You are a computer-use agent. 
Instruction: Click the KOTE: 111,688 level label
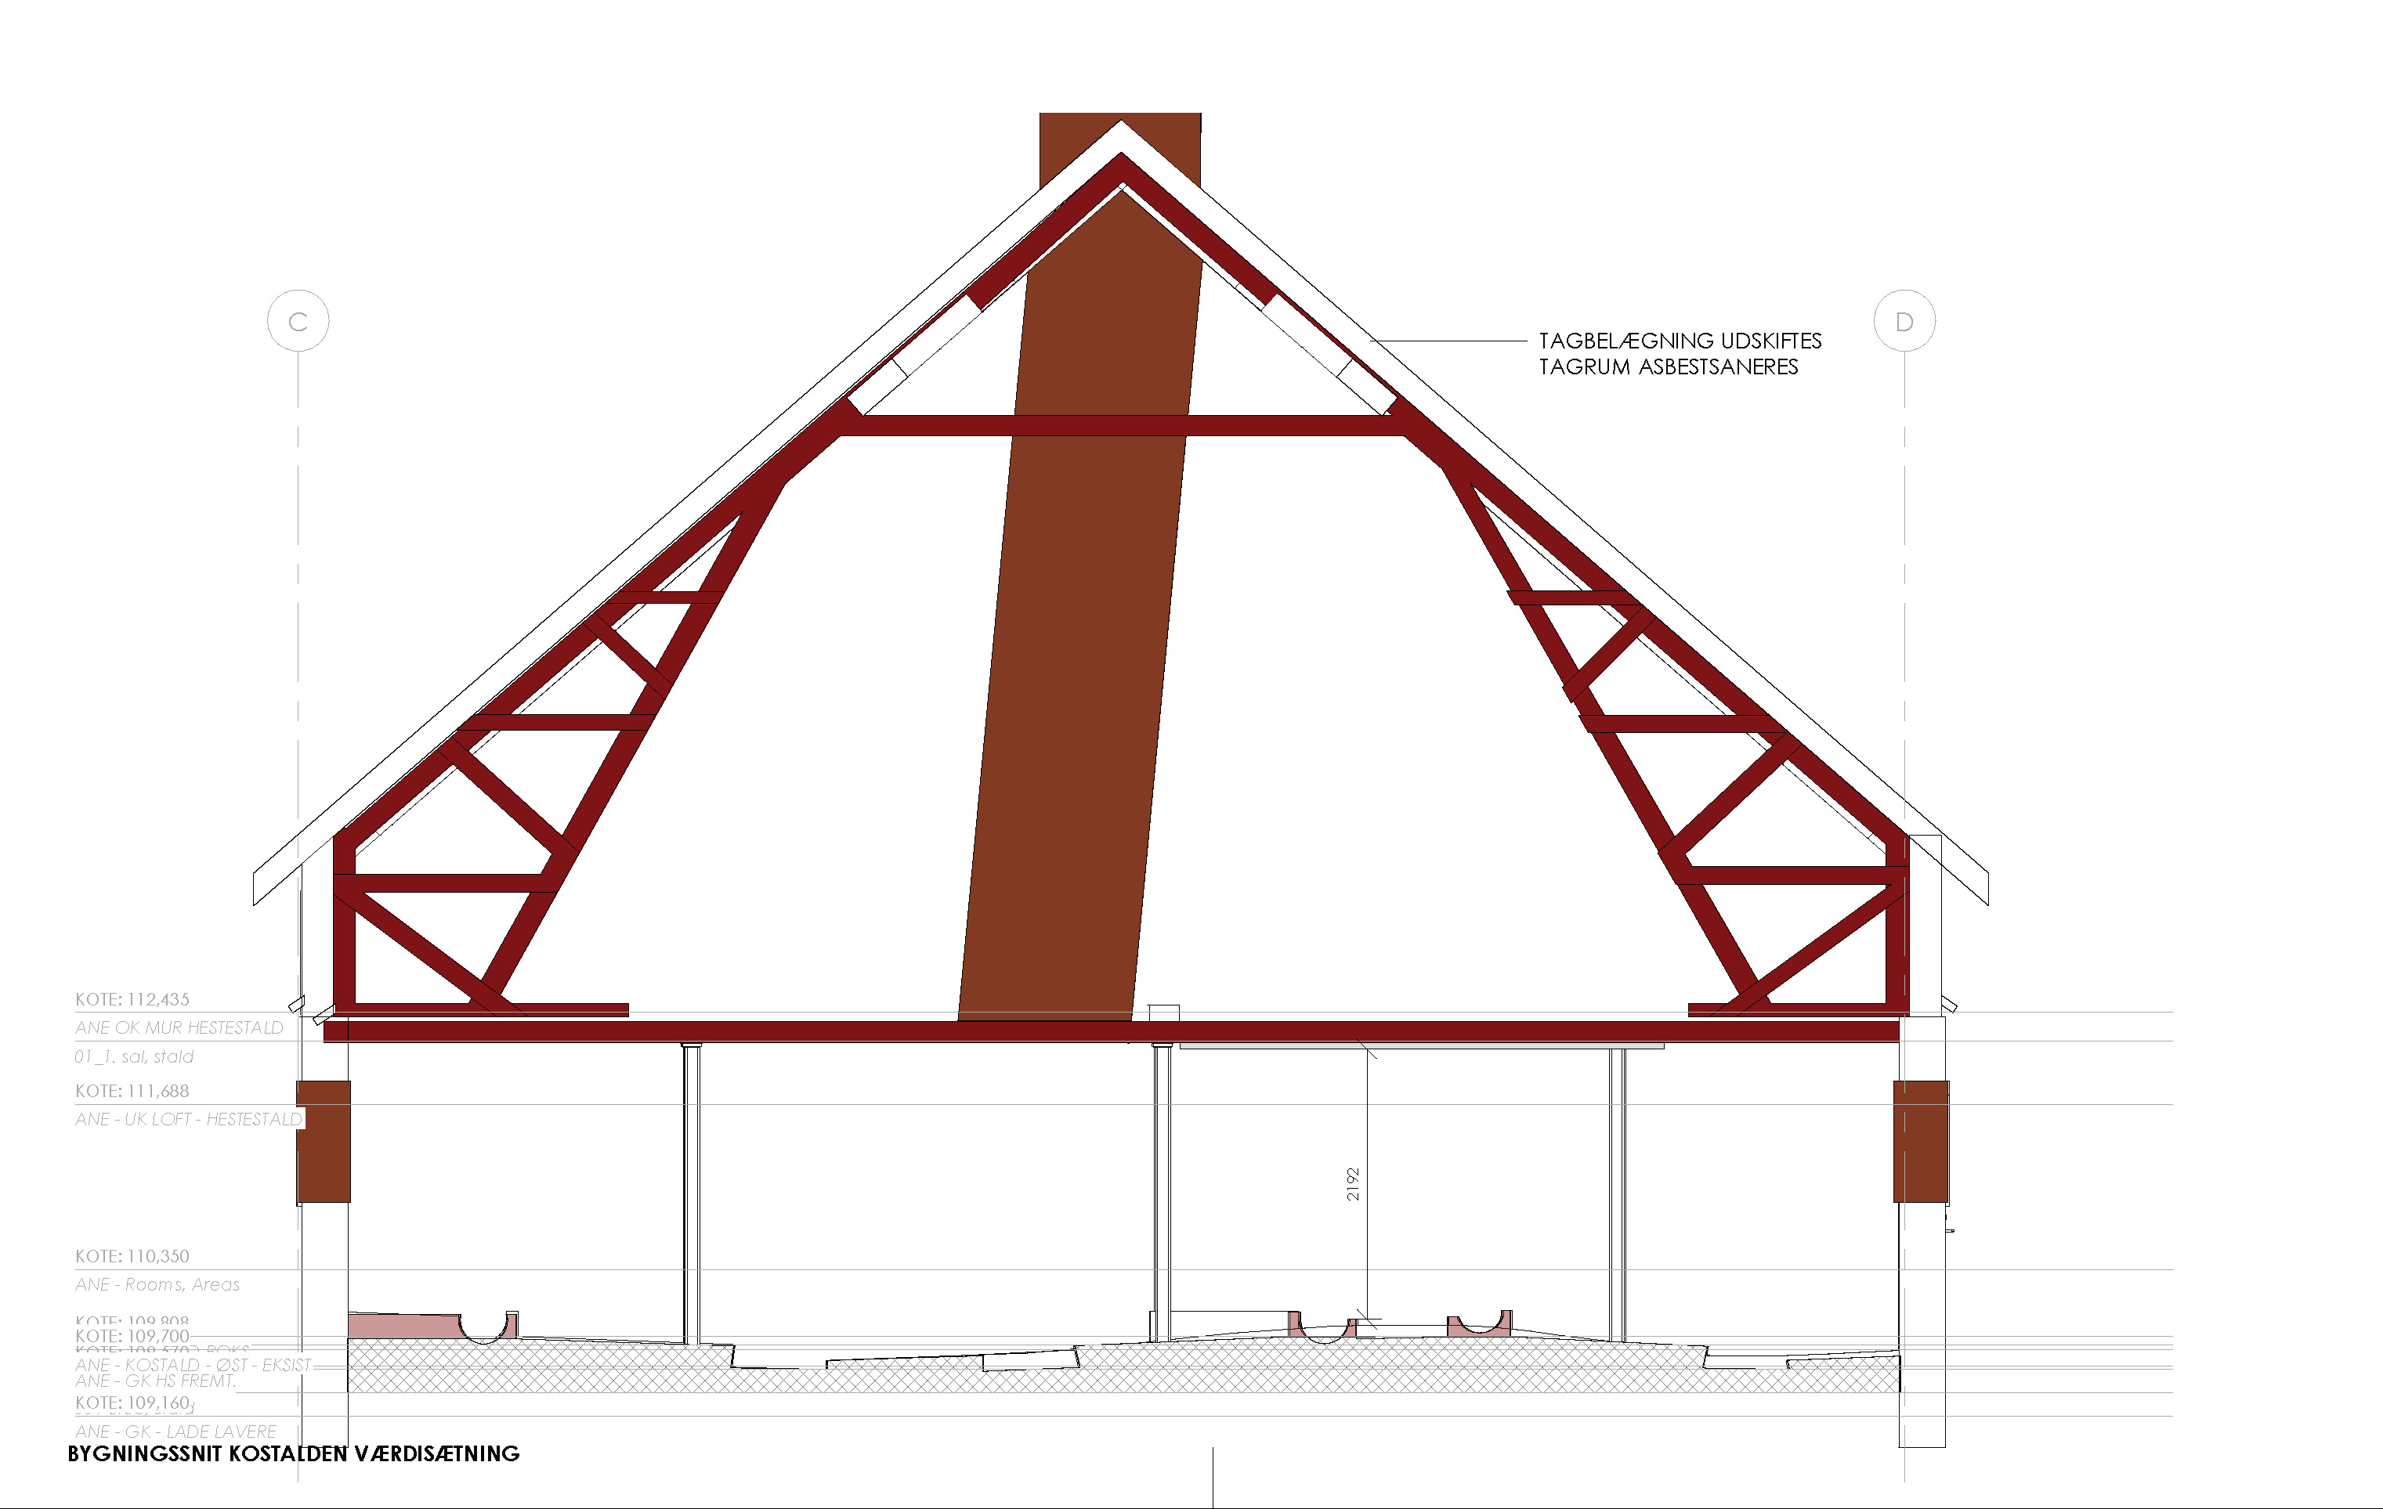(132, 1090)
